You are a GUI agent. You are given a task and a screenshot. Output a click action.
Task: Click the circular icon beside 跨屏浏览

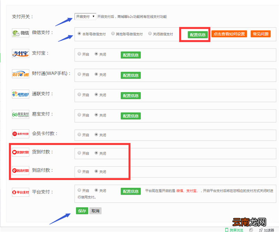click(x=251, y=230)
